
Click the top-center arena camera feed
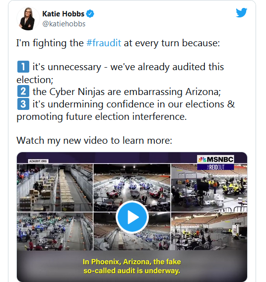point(132,188)
